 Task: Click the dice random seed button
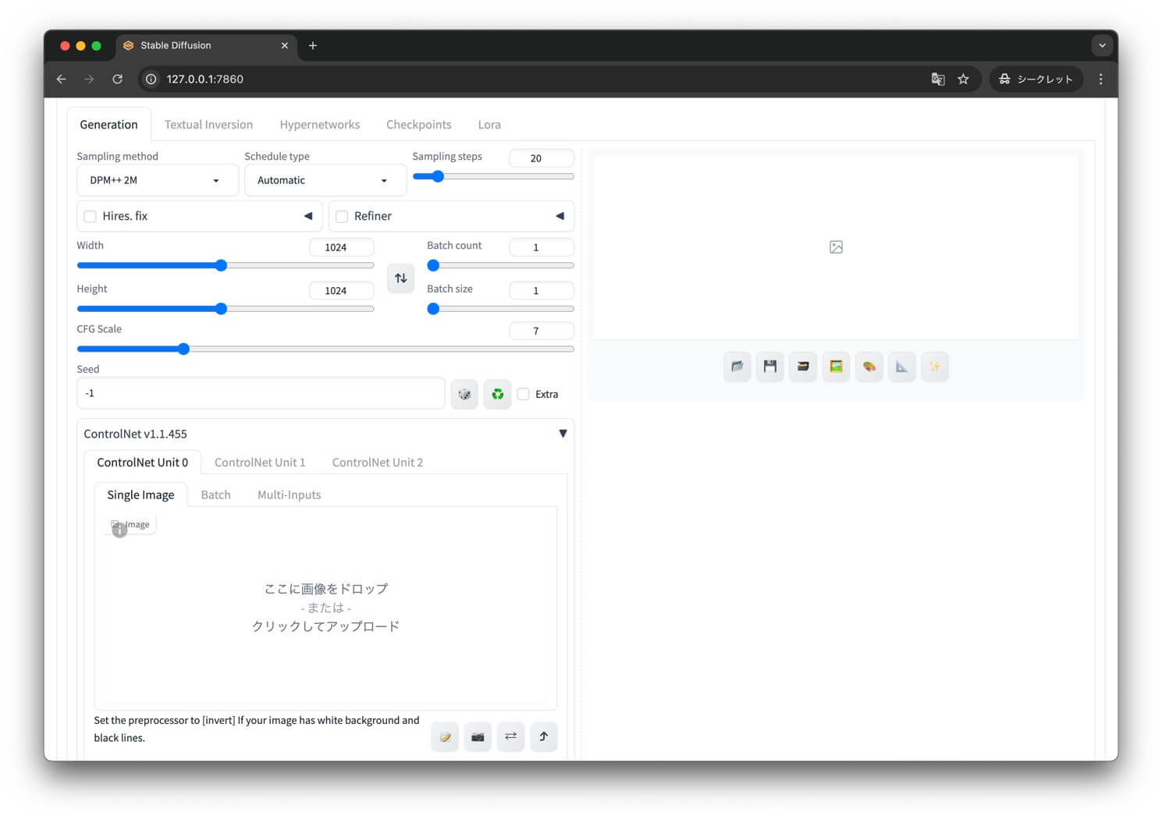(464, 394)
